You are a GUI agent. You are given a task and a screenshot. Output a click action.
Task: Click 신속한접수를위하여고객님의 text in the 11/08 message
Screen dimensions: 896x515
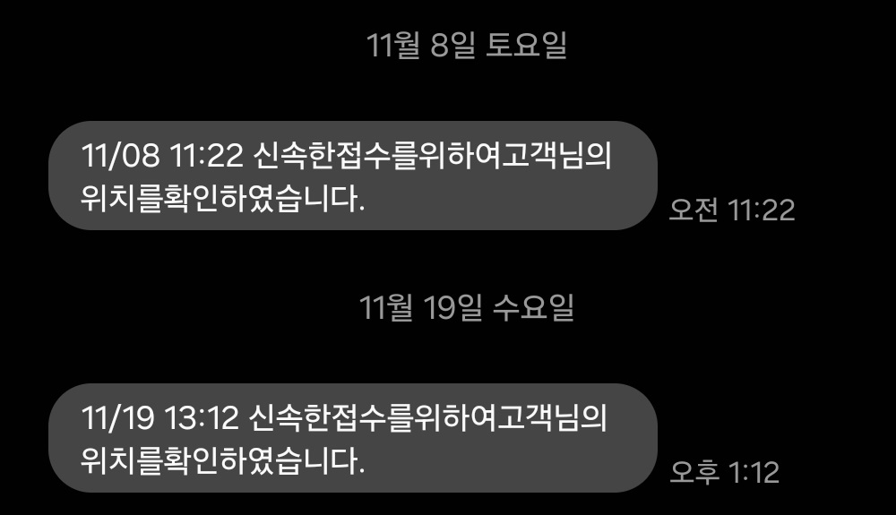pyautogui.click(x=432, y=155)
